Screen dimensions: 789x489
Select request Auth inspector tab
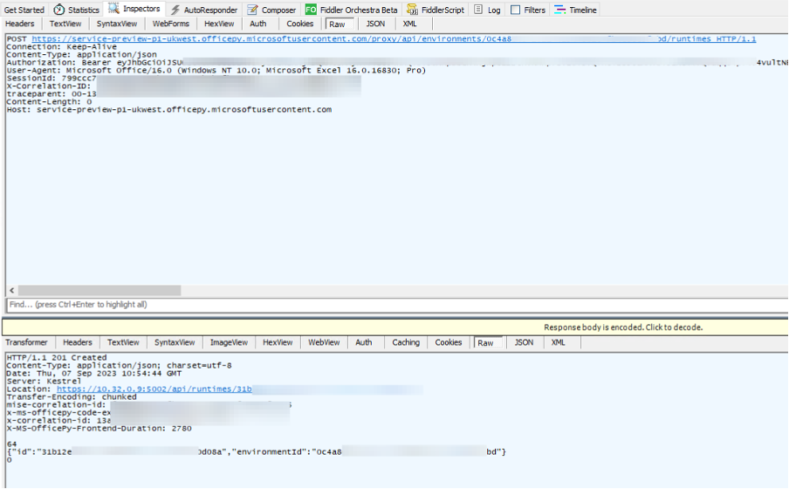[258, 24]
